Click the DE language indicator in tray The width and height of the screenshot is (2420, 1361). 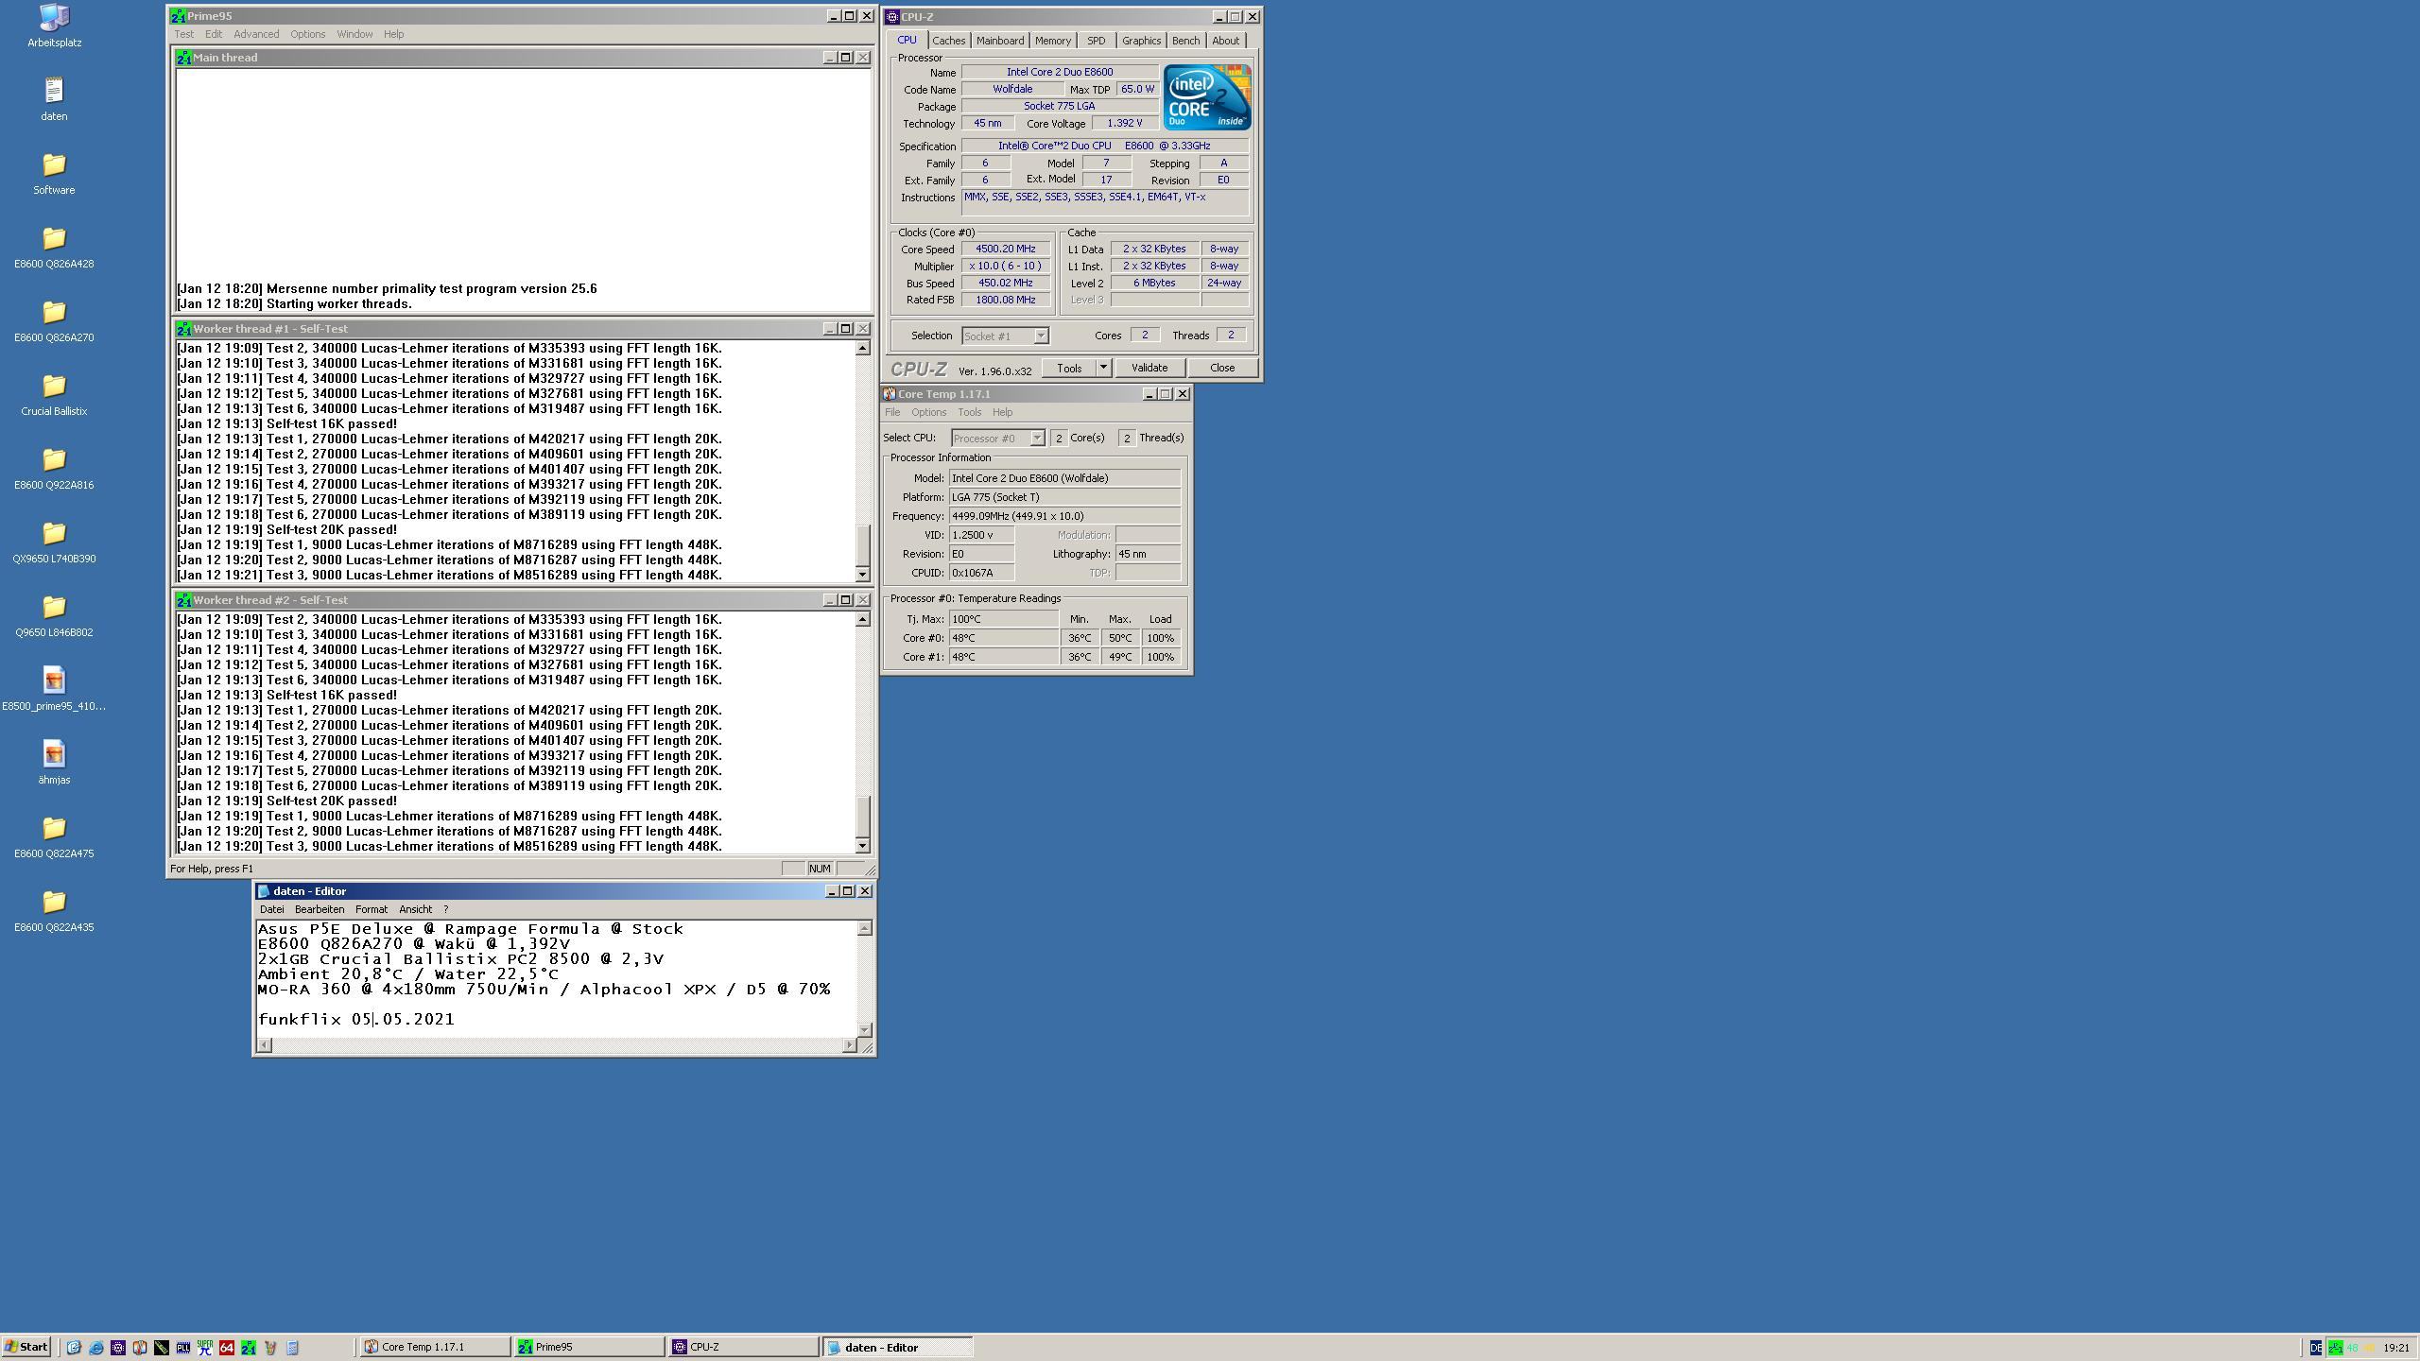pyautogui.click(x=2316, y=1348)
